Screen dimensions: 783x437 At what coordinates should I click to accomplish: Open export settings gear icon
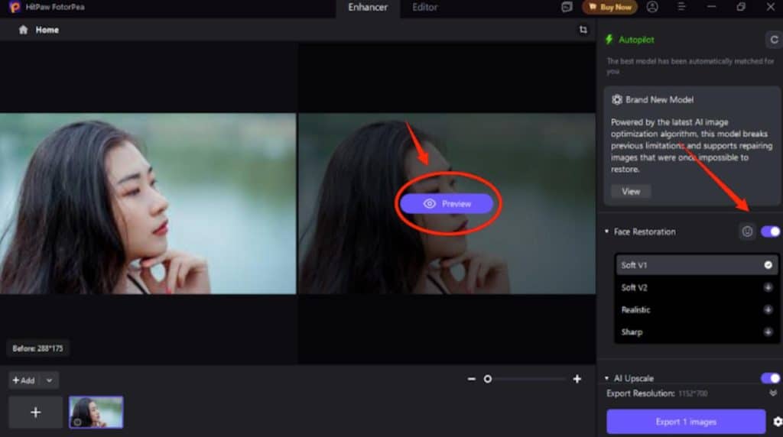778,422
